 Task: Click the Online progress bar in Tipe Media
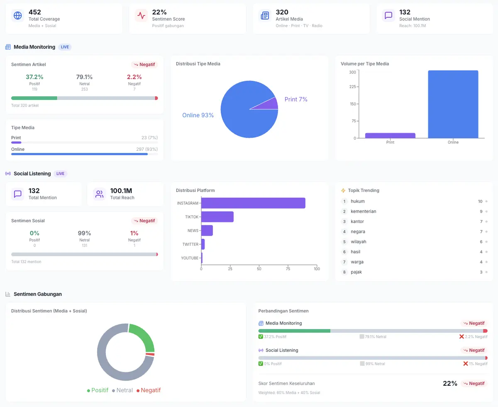point(85,154)
